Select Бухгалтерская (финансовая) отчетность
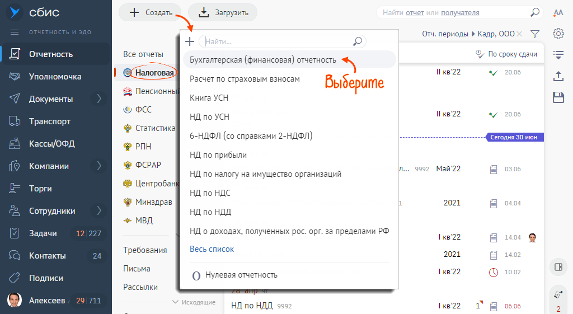The image size is (573, 314). pyautogui.click(x=263, y=60)
